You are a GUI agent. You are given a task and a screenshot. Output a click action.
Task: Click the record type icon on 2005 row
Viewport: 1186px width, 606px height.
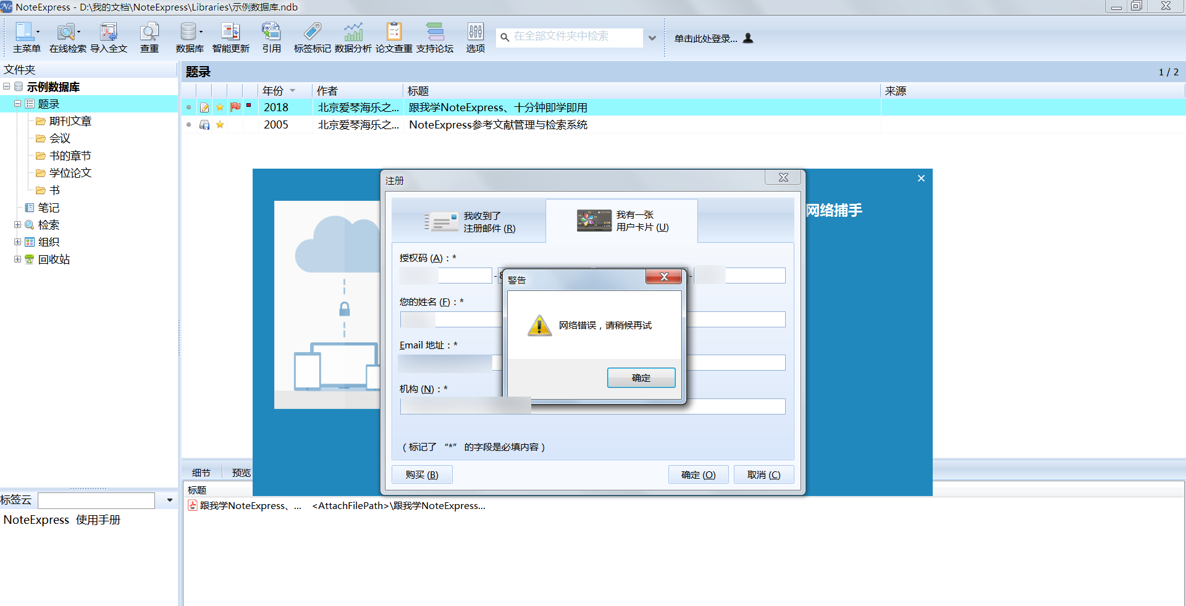point(204,125)
